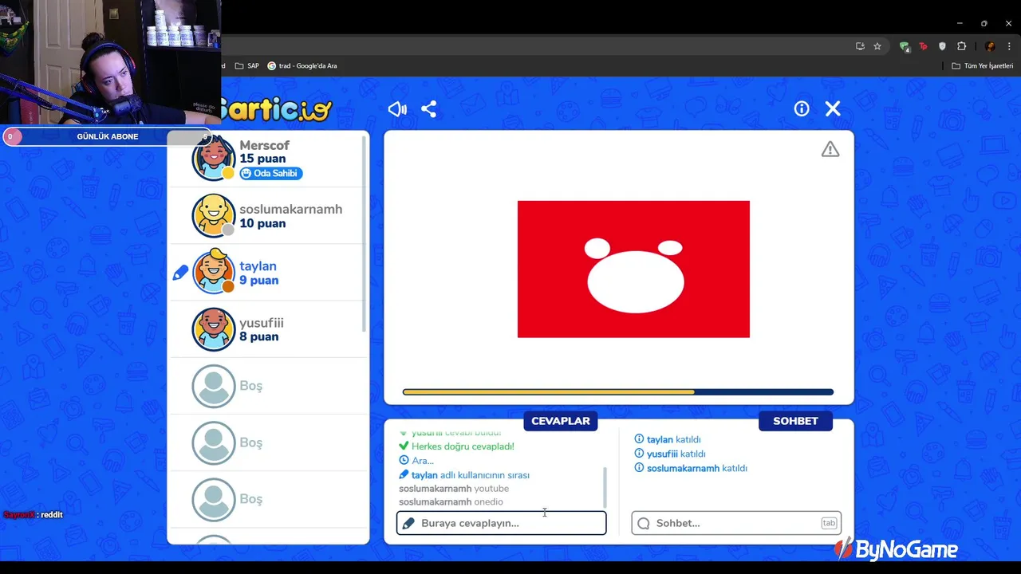1021x574 pixels.
Task: Click Merscof's 15 puan score
Action: [x=262, y=159]
